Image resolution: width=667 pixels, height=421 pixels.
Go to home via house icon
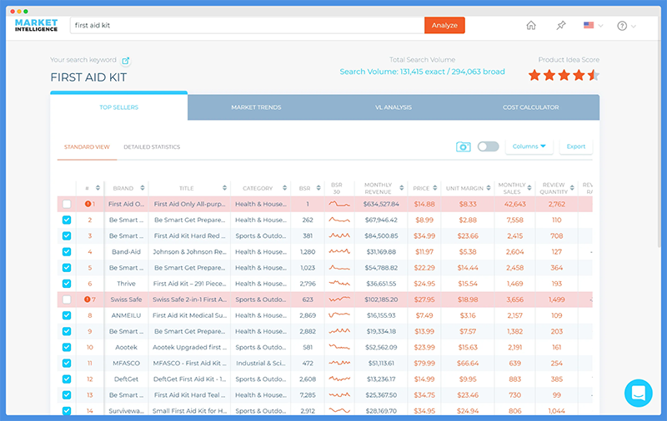(x=531, y=26)
